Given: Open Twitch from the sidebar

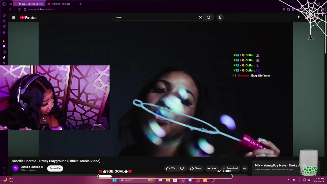Looking at the screenshot, I should point(4,46).
